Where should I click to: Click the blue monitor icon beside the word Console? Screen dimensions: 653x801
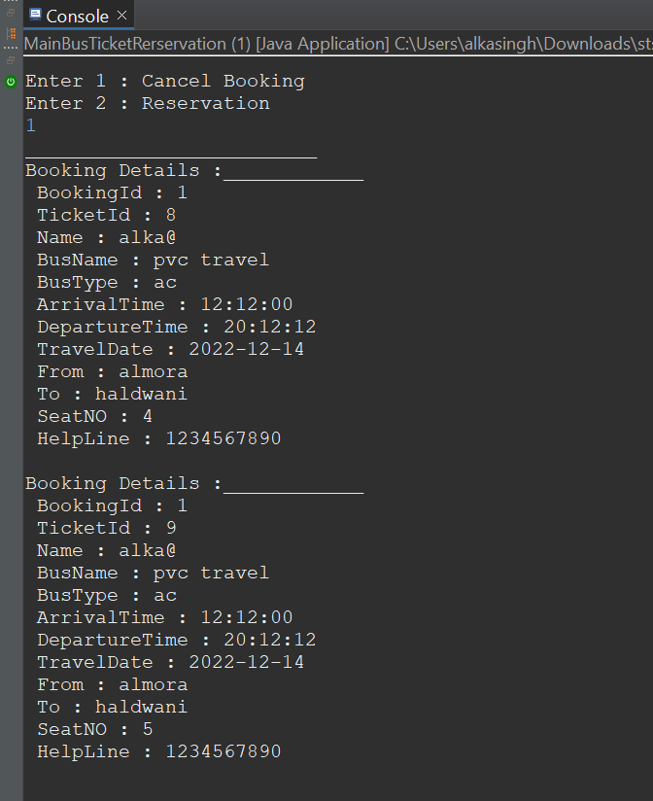(x=38, y=16)
